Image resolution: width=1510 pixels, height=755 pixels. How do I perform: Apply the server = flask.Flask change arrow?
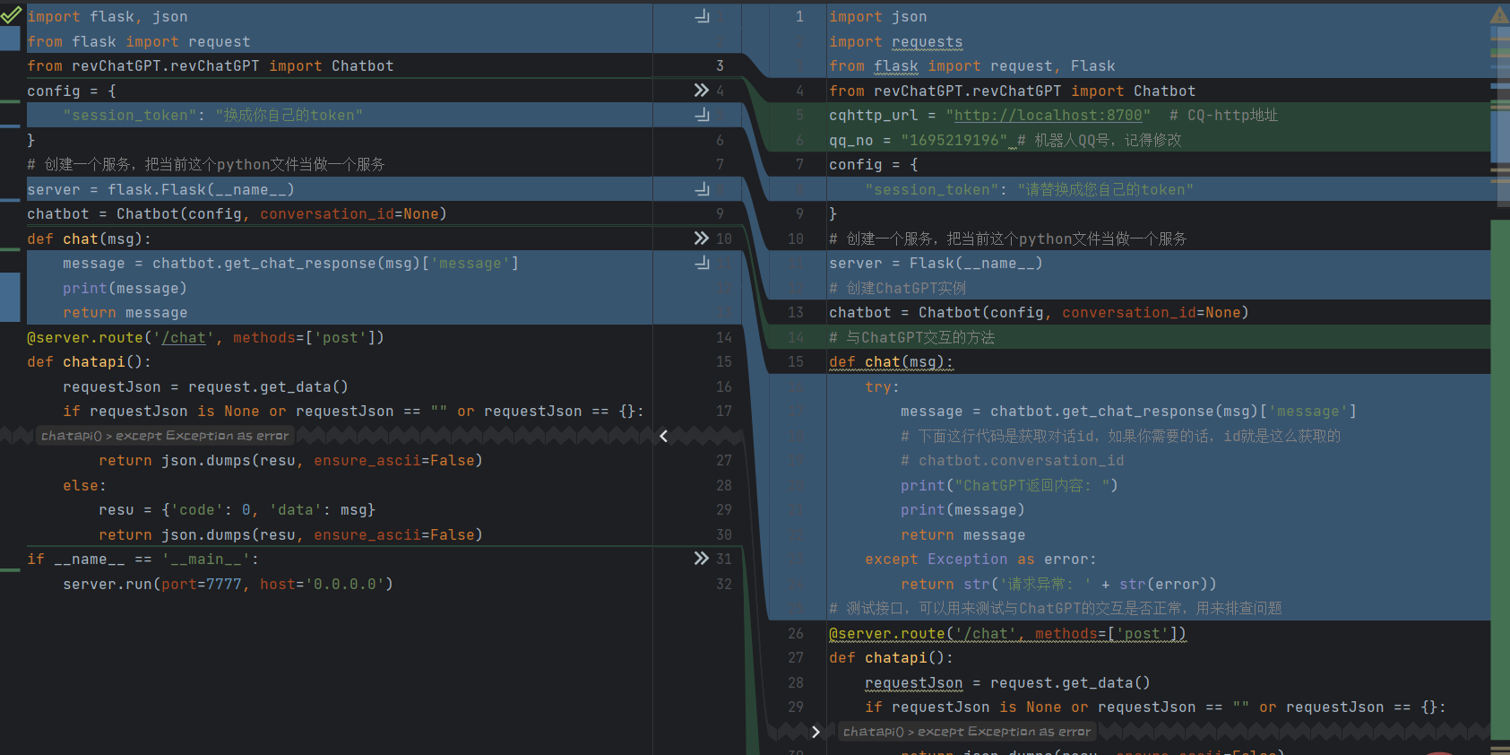703,189
